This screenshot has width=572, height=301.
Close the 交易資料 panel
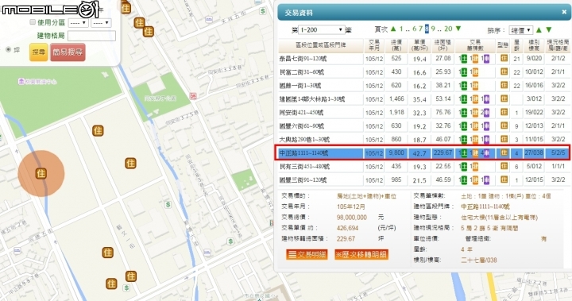click(x=564, y=13)
